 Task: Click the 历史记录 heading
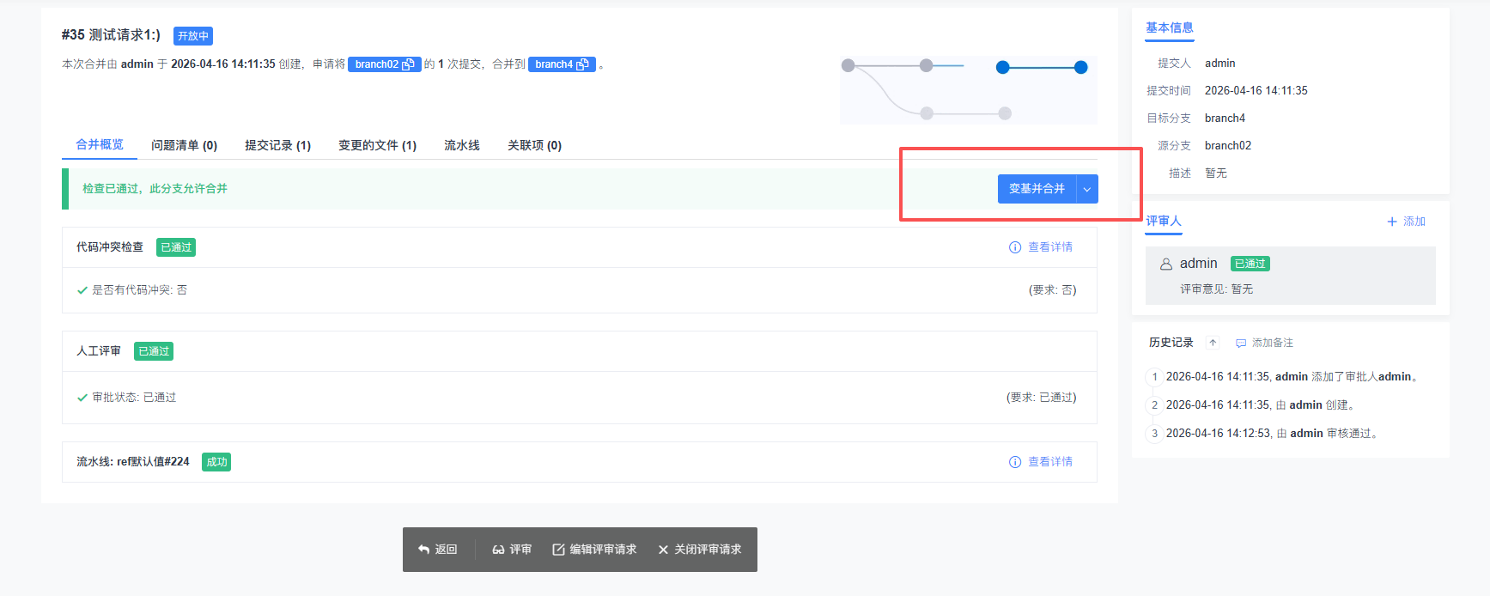[1171, 343]
